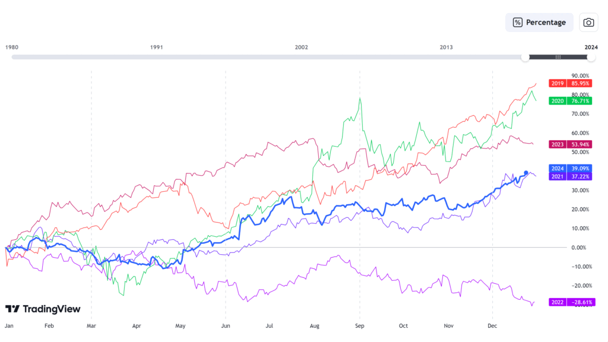The height and width of the screenshot is (342, 608).
Task: Click the left handle of year range slider
Action: (525, 57)
